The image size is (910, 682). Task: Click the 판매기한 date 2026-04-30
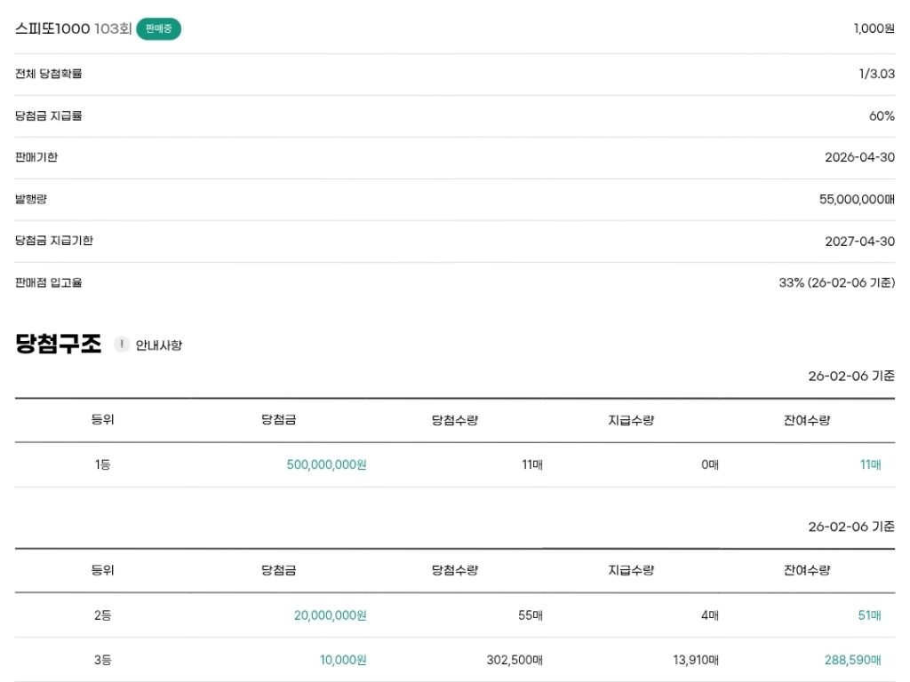(859, 157)
